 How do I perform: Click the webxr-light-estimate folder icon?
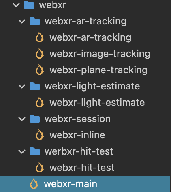35,86
